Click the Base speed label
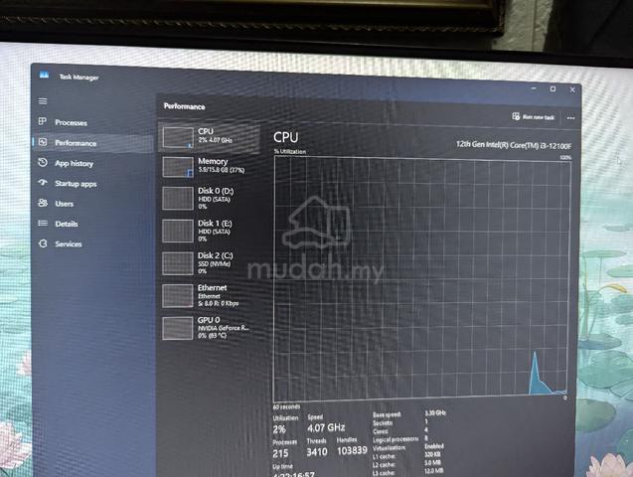 point(387,414)
